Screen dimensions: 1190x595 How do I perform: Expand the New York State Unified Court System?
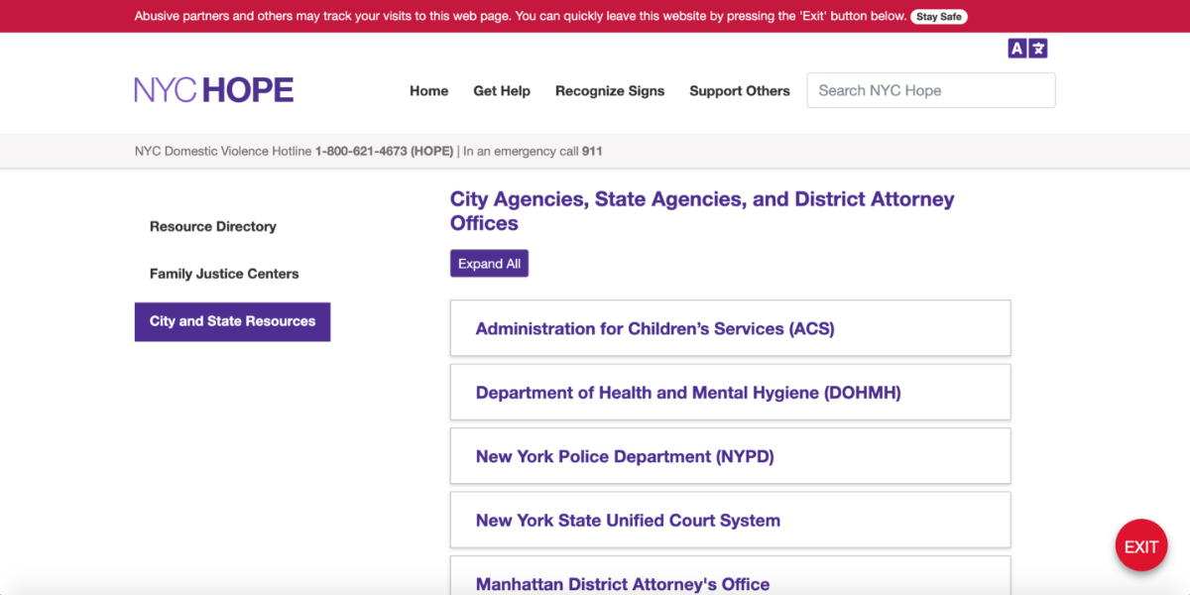[730, 520]
